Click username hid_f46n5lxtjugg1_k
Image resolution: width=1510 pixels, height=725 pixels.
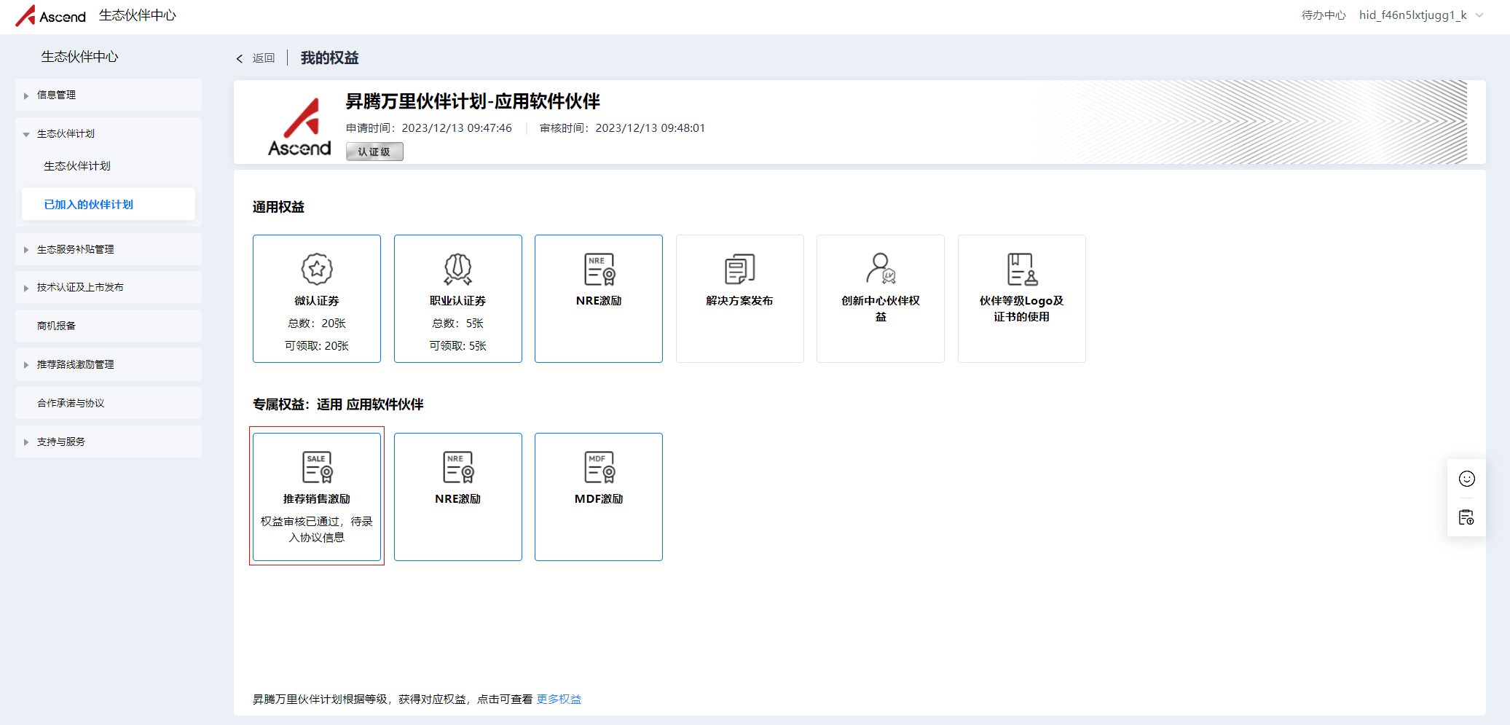[x=1412, y=15]
